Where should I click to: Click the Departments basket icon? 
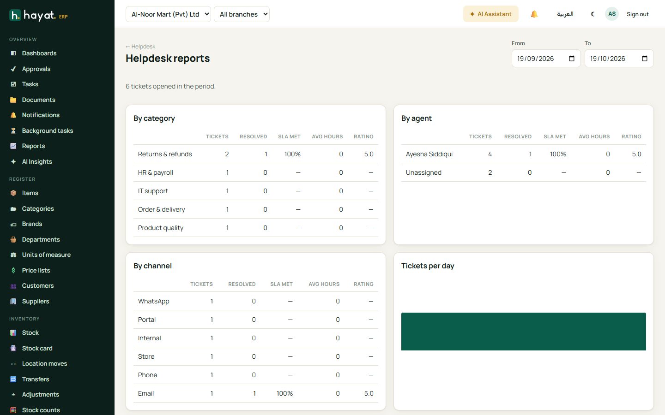click(13, 240)
